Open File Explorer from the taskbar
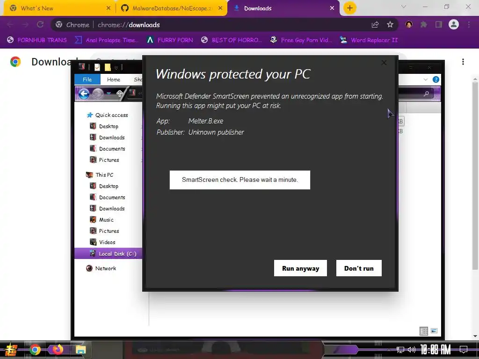The width and height of the screenshot is (479, 359). click(x=80, y=350)
